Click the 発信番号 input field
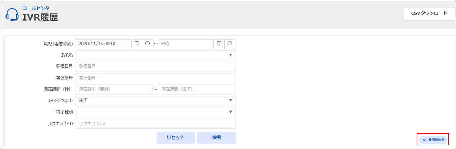The height and width of the screenshot is (149, 456). (x=155, y=67)
